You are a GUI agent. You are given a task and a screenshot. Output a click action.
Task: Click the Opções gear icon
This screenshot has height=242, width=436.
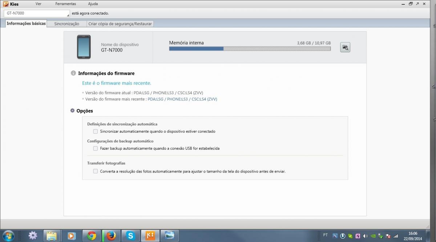pyautogui.click(x=73, y=110)
